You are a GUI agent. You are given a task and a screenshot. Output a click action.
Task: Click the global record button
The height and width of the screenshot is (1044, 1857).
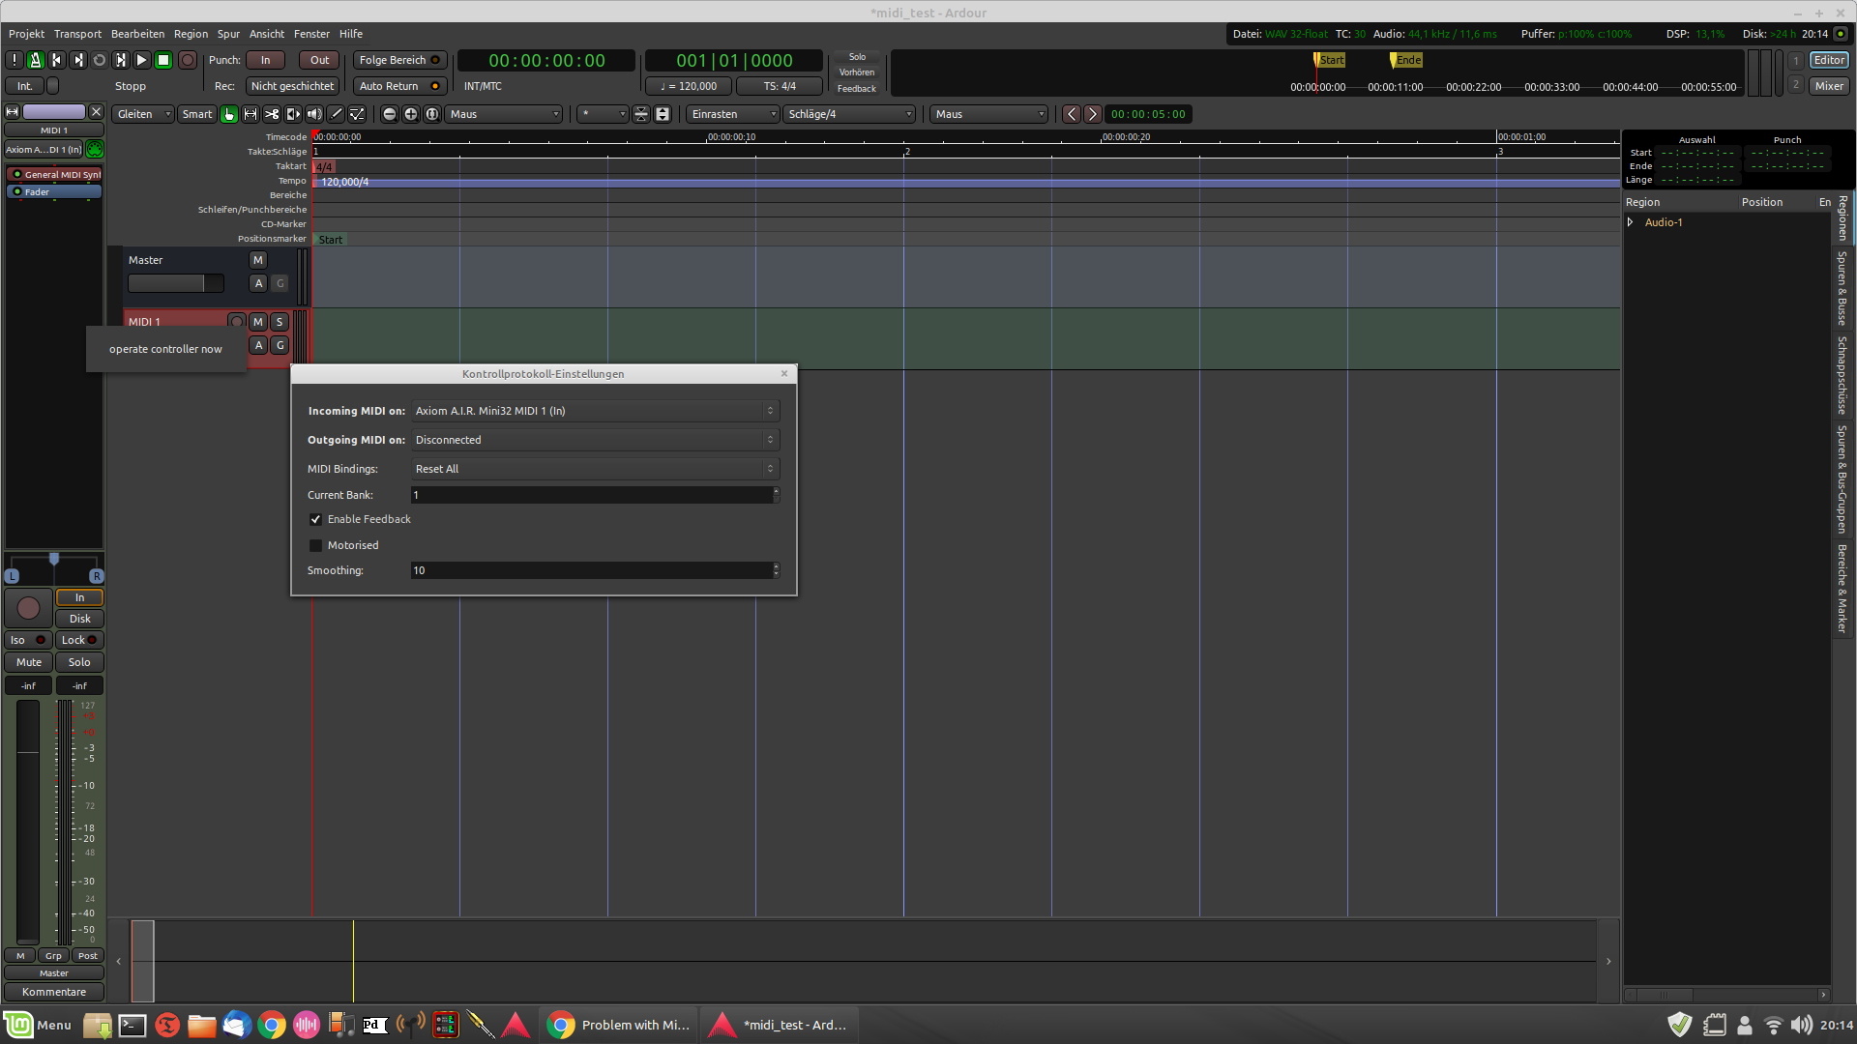click(188, 60)
